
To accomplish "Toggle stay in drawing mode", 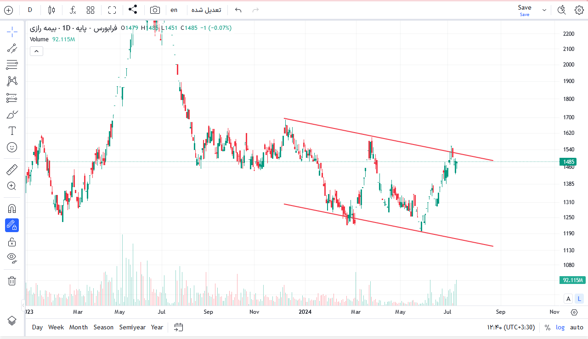I will (12, 225).
